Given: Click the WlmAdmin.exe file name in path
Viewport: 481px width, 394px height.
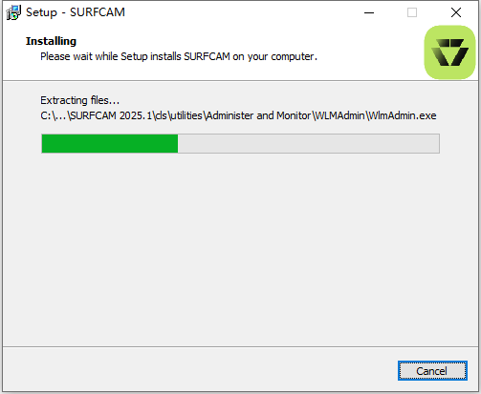Looking at the screenshot, I should tap(403, 115).
